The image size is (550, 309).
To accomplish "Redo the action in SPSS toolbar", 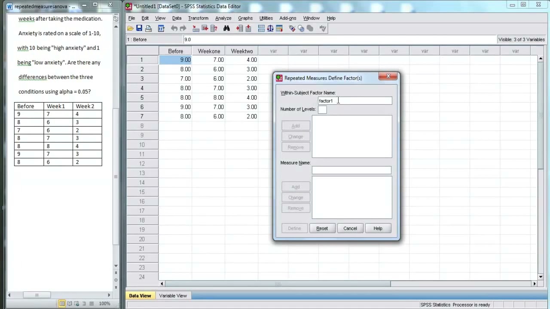I will pyautogui.click(x=183, y=28).
